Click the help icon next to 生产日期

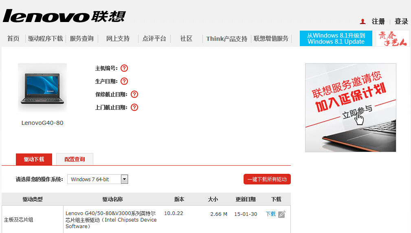tap(124, 82)
